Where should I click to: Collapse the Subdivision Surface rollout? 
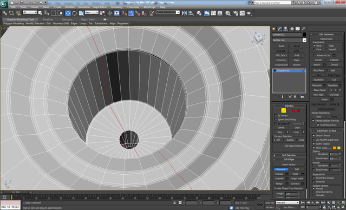click(327, 130)
